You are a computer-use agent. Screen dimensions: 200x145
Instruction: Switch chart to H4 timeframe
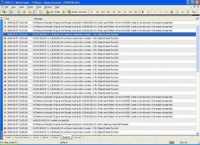pos(119,12)
